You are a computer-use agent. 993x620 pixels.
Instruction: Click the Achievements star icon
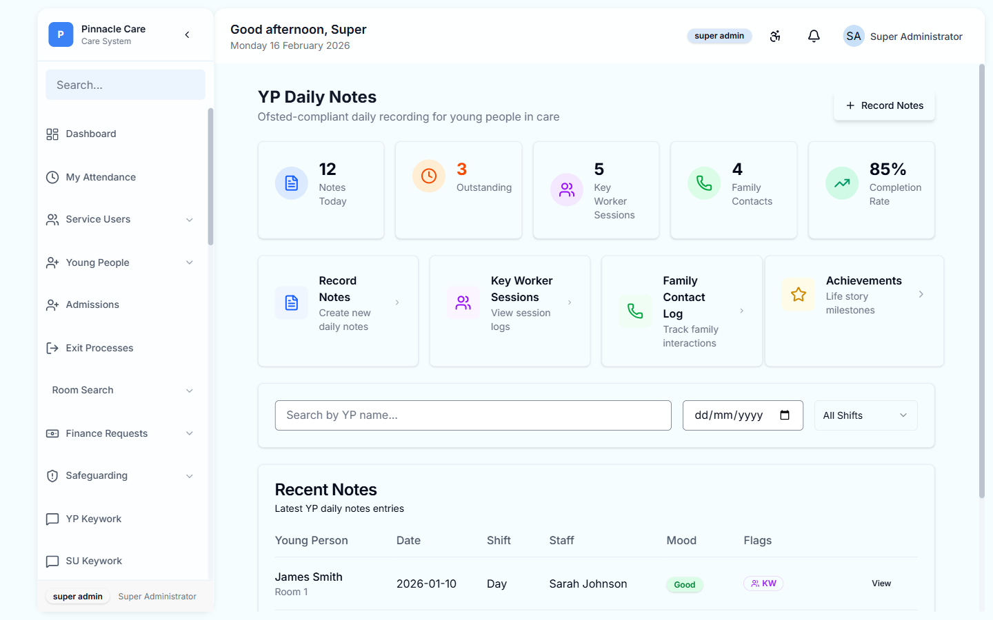click(798, 295)
